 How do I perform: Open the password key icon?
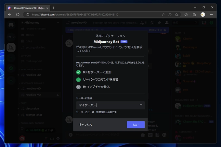(x=163, y=15)
